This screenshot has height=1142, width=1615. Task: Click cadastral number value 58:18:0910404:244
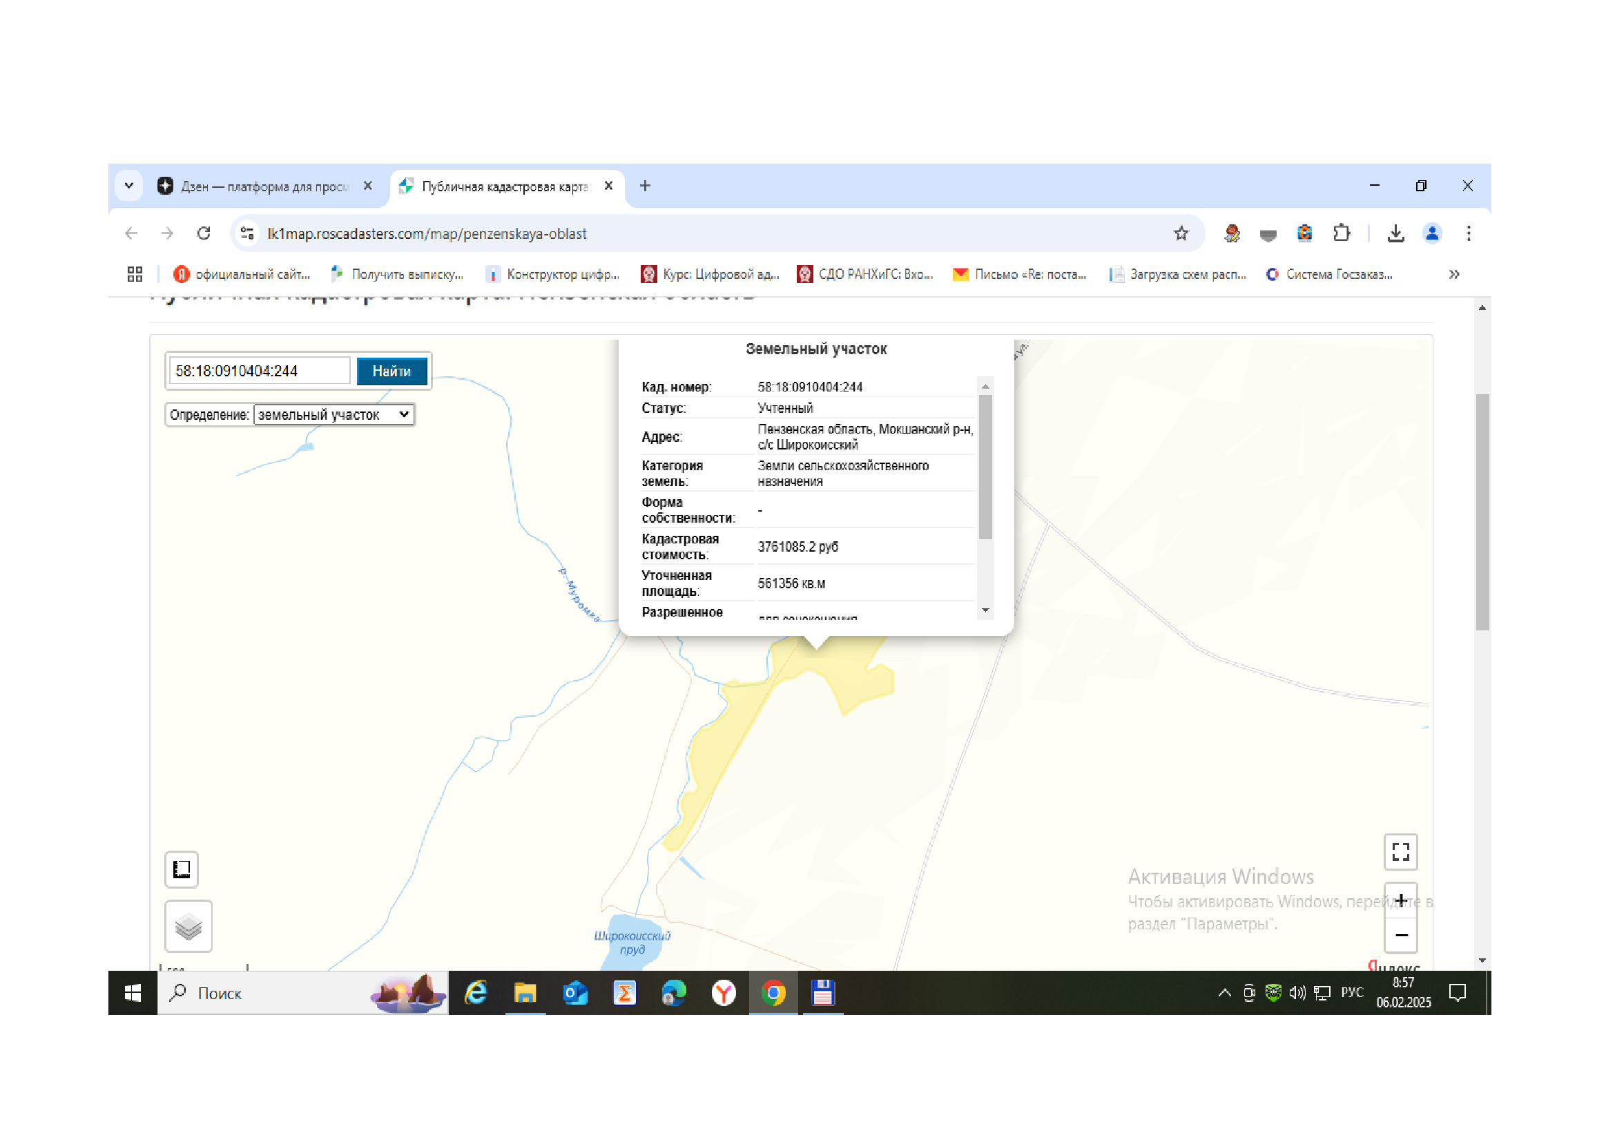click(x=811, y=387)
